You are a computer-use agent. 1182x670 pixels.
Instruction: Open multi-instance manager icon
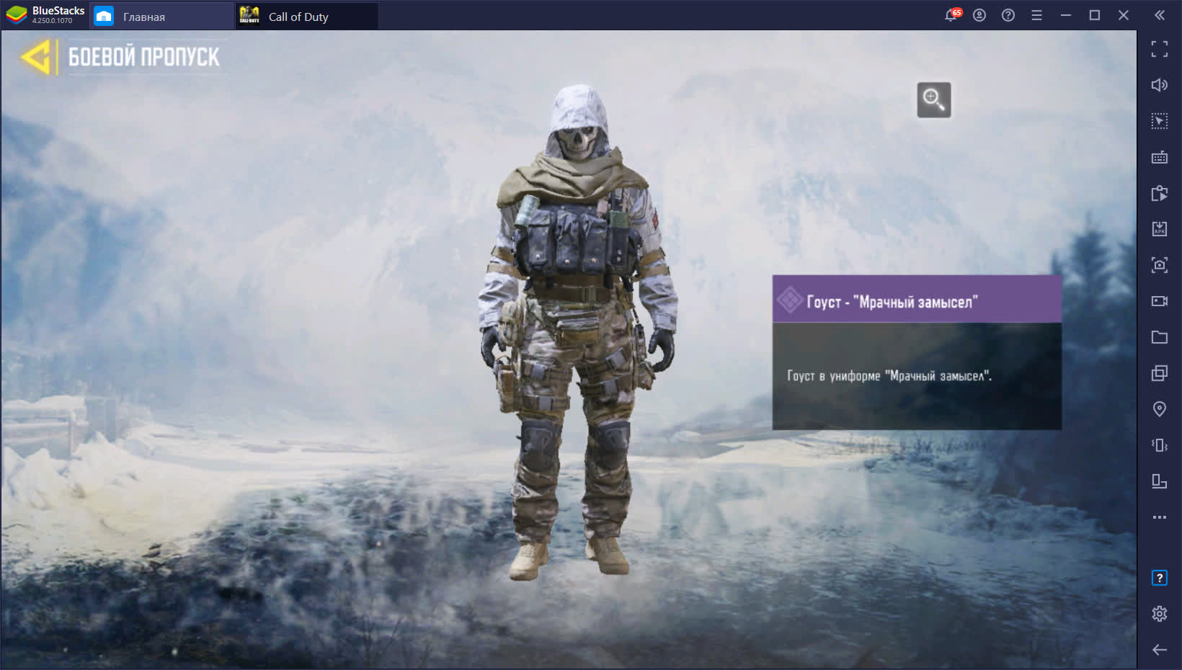(x=1160, y=373)
